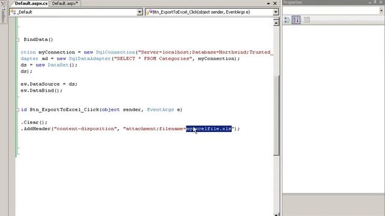Collapse the BindData() method outline

[x=17, y=40]
